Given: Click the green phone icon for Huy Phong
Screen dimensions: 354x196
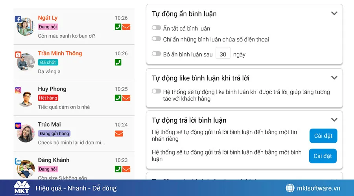Looking at the screenshot, I should tap(118, 98).
